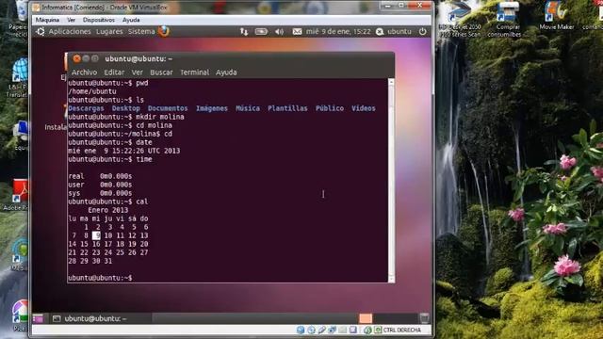This screenshot has width=603, height=339.
Task: Click the Público folder name in ls output
Action: (330, 108)
